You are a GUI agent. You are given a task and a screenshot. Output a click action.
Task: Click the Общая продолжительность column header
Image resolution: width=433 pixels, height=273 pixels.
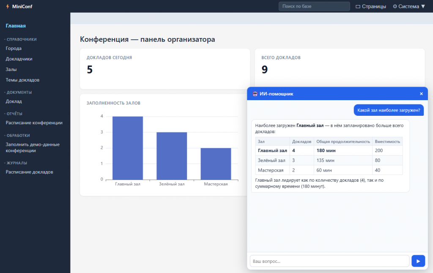tap(343, 141)
